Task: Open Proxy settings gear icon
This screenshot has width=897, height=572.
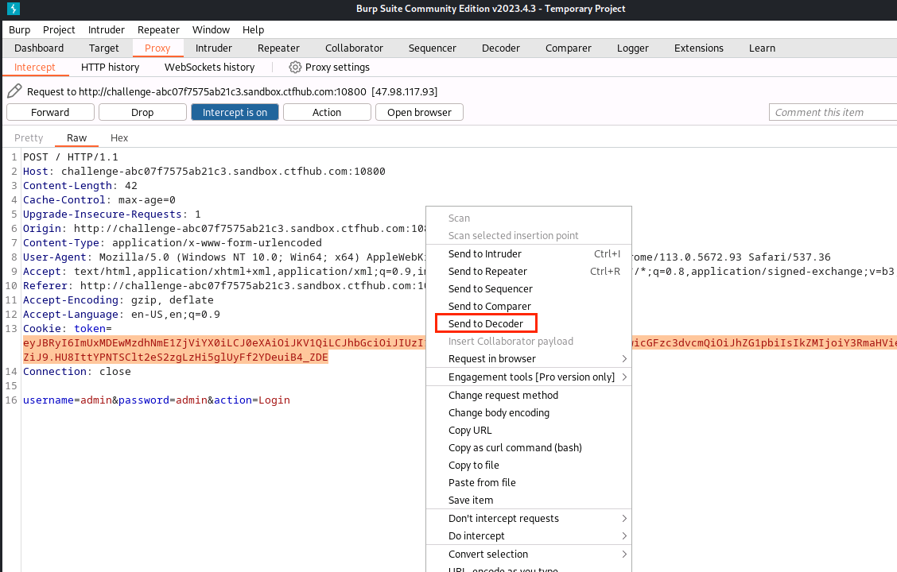Action: [x=294, y=68]
